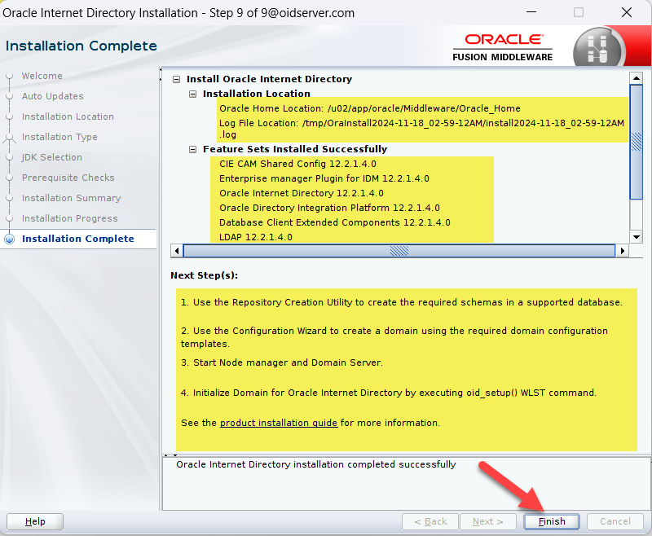Click the Finish button
This screenshot has height=536, width=652.
click(552, 521)
